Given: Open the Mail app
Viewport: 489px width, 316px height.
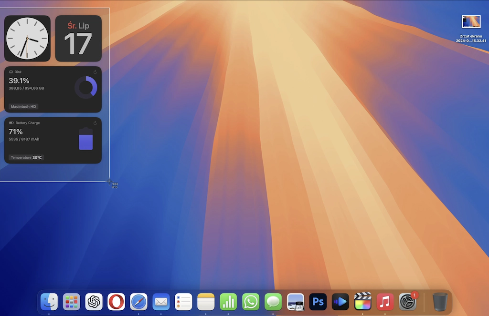Looking at the screenshot, I should pyautogui.click(x=161, y=302).
